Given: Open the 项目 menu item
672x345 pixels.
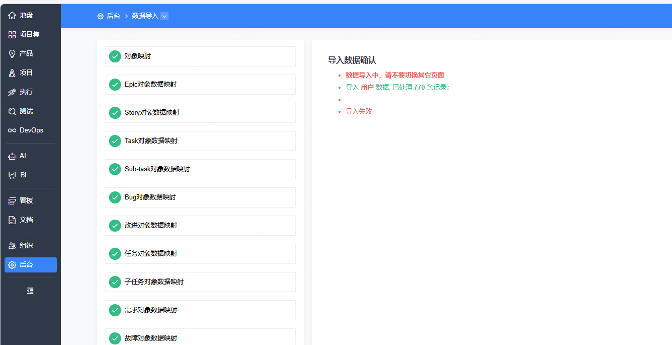Looking at the screenshot, I should tap(31, 73).
